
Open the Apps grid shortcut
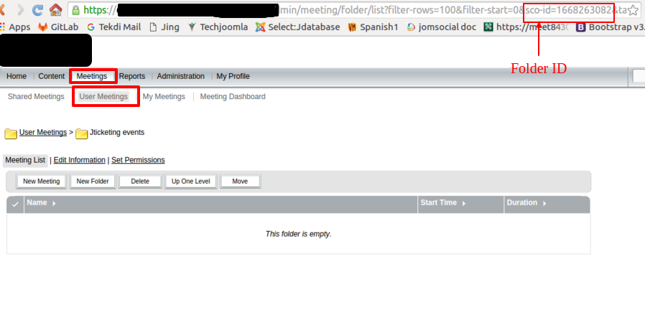pos(15,27)
